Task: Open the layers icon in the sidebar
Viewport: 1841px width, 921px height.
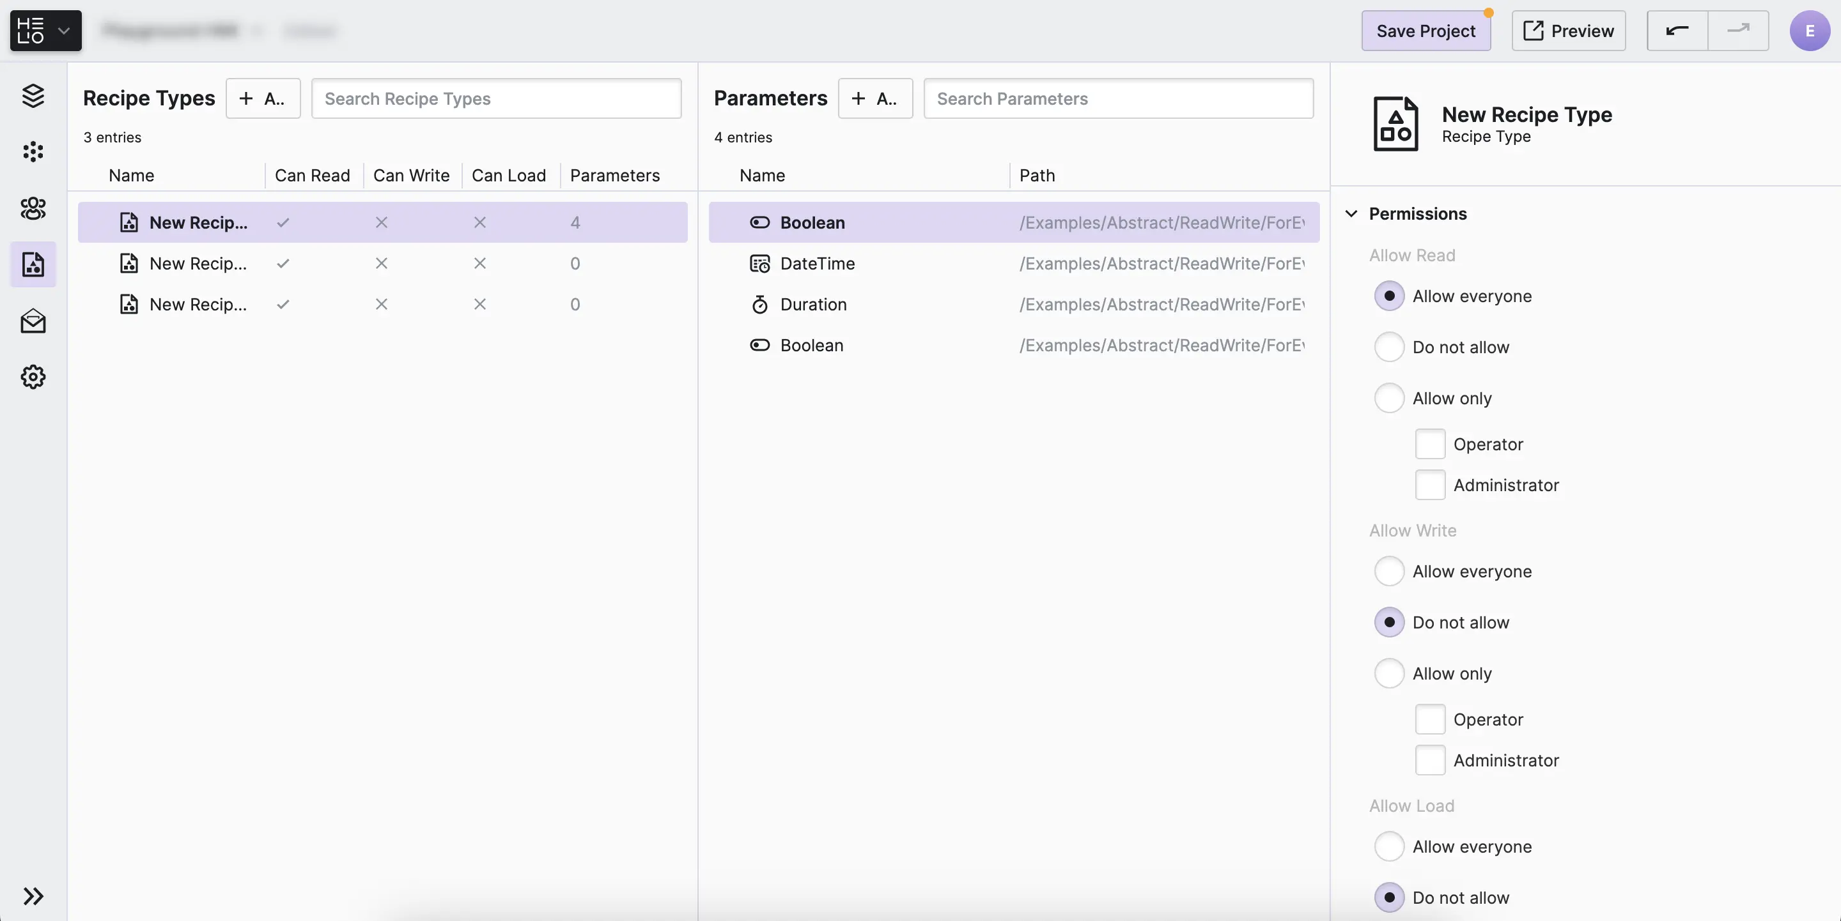Action: click(33, 96)
